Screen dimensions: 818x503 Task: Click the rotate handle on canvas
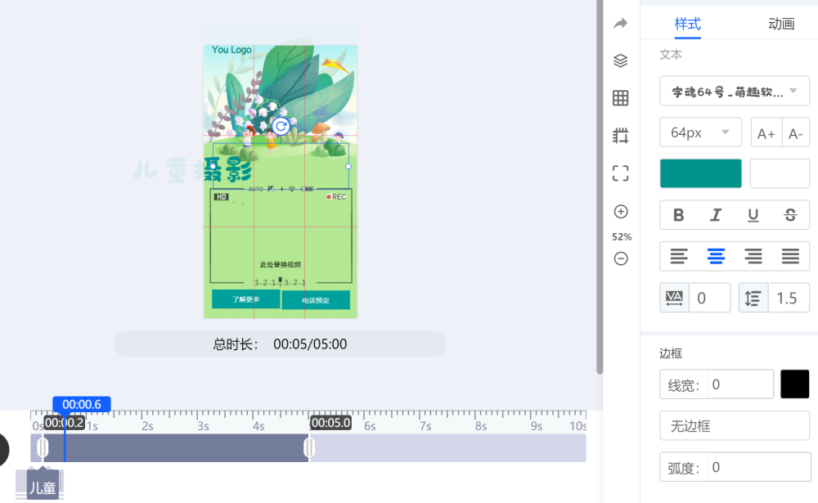(x=281, y=126)
